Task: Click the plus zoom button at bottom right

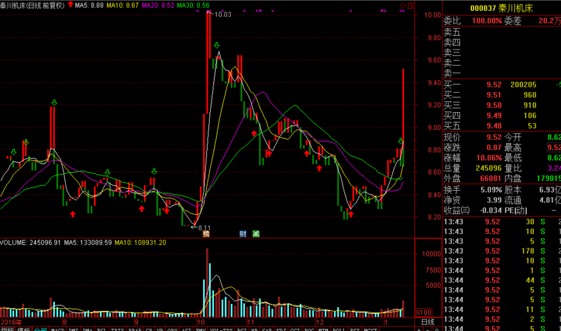Action: coord(419,329)
